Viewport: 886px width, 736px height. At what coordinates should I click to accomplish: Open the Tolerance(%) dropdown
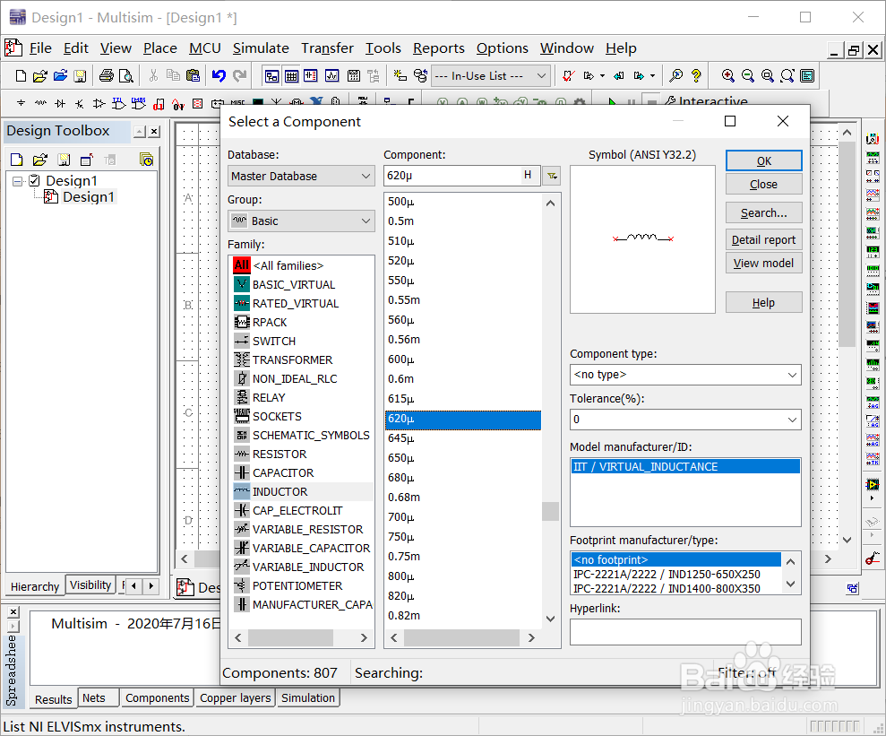tap(685, 420)
